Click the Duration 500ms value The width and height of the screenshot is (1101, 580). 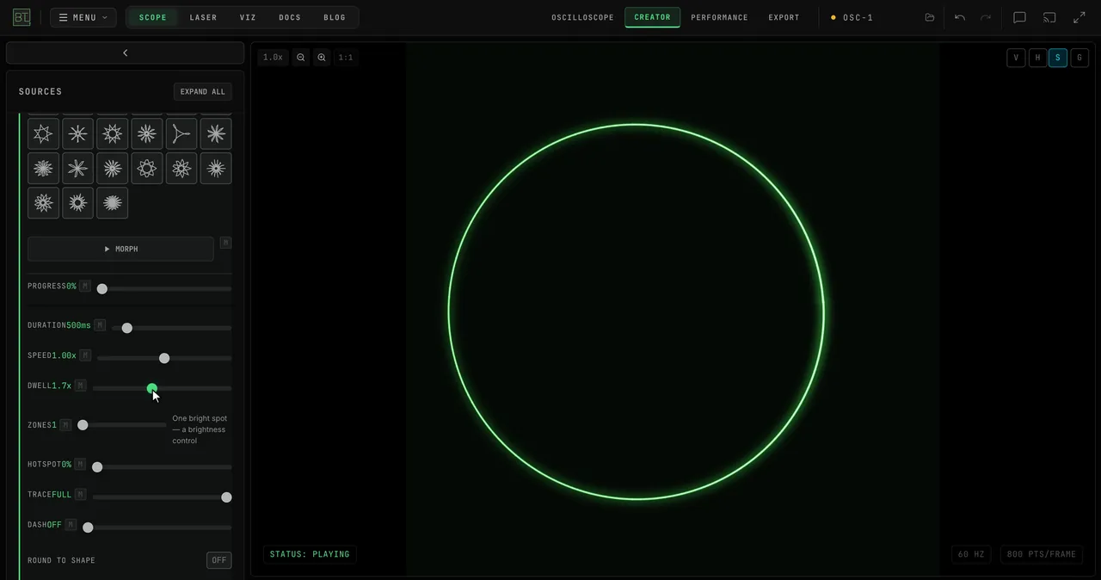click(78, 325)
